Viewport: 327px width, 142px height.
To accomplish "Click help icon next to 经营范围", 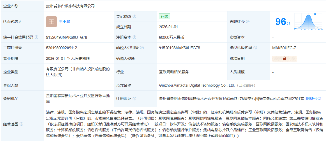I will point(21,124).
